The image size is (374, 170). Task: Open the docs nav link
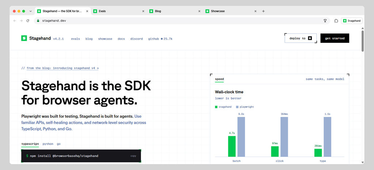(121, 39)
